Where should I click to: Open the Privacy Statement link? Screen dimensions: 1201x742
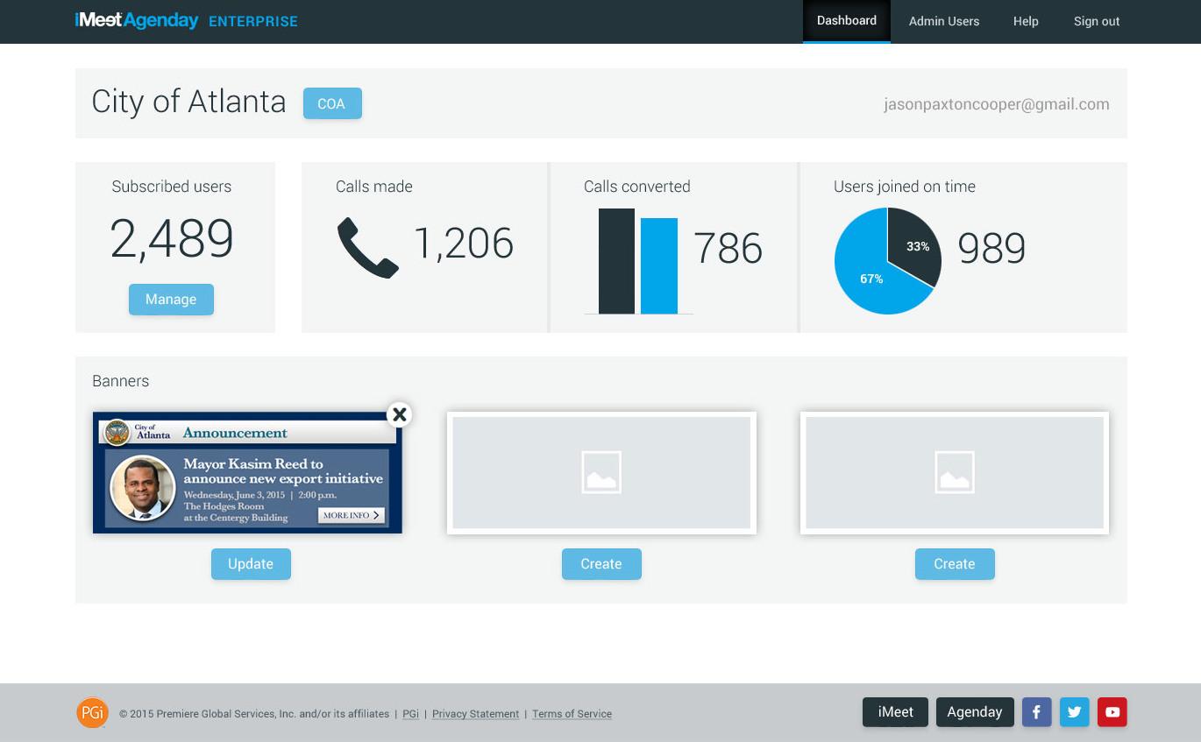tap(475, 714)
